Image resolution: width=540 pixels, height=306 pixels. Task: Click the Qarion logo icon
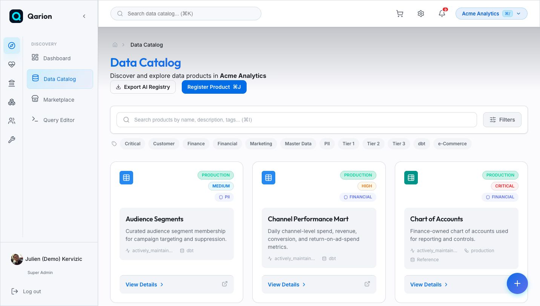(16, 16)
